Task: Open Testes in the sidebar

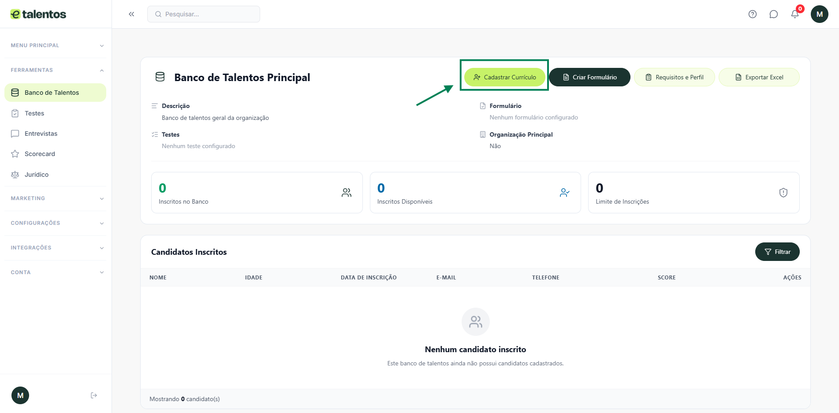Action: pyautogui.click(x=34, y=113)
